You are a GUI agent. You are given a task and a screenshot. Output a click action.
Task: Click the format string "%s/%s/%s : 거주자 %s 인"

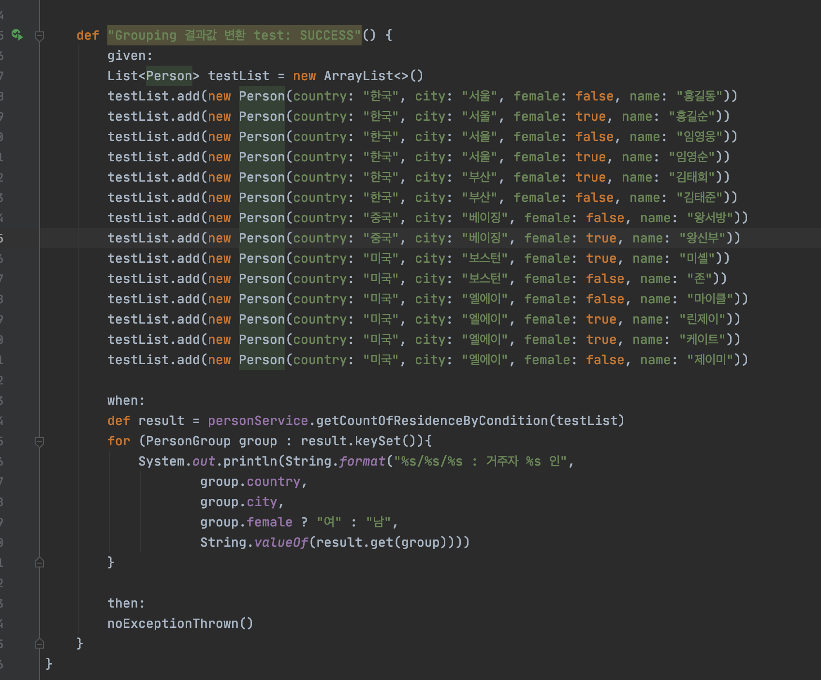coord(480,461)
